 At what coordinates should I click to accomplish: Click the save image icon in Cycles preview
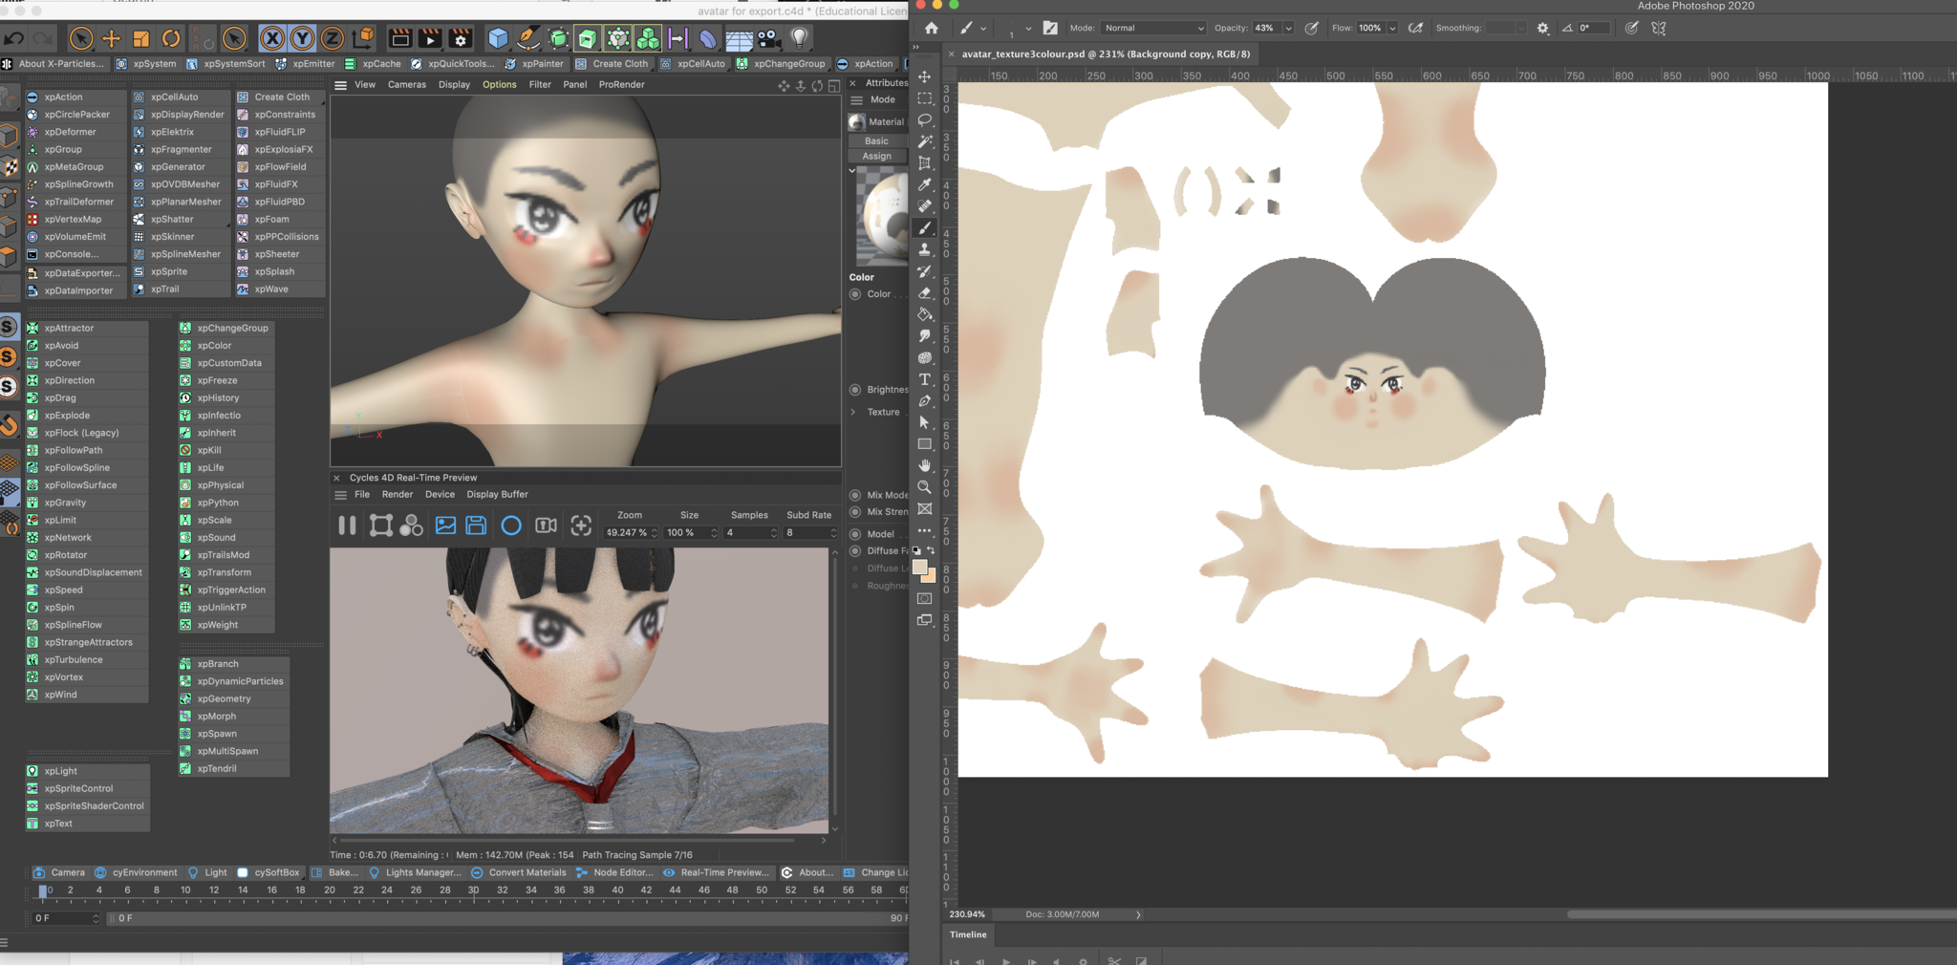476,525
